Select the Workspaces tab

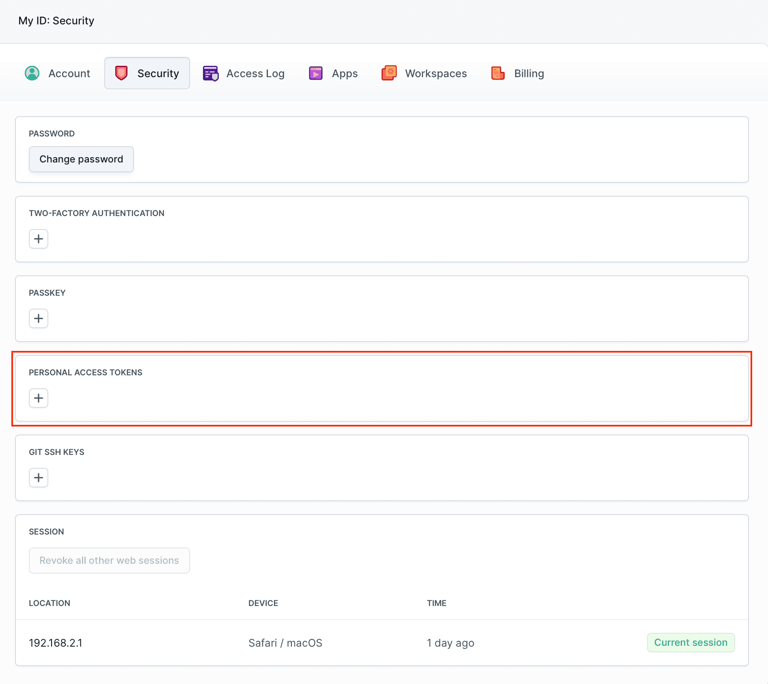[436, 73]
